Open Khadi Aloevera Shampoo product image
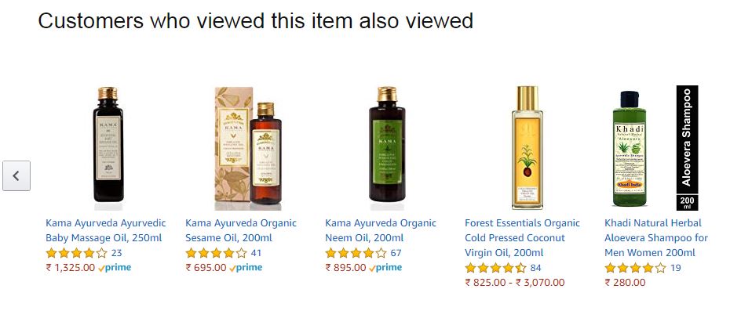 (x=655, y=148)
